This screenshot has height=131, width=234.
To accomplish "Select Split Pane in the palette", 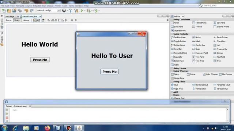I will (219, 23).
